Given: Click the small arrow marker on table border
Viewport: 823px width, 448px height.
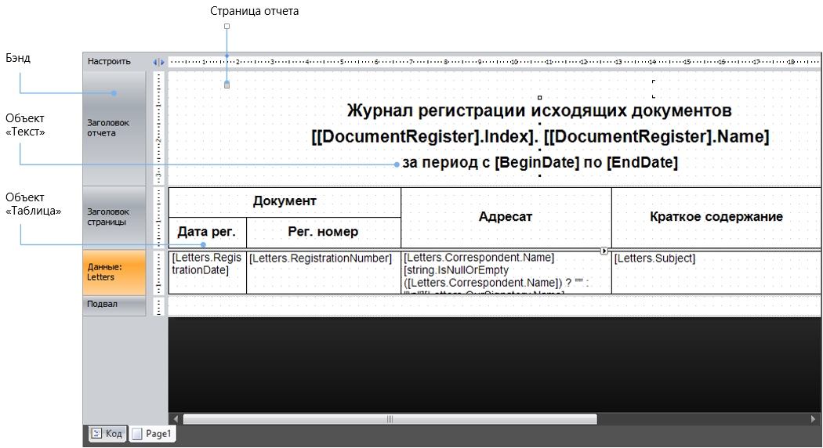Looking at the screenshot, I should click(604, 251).
